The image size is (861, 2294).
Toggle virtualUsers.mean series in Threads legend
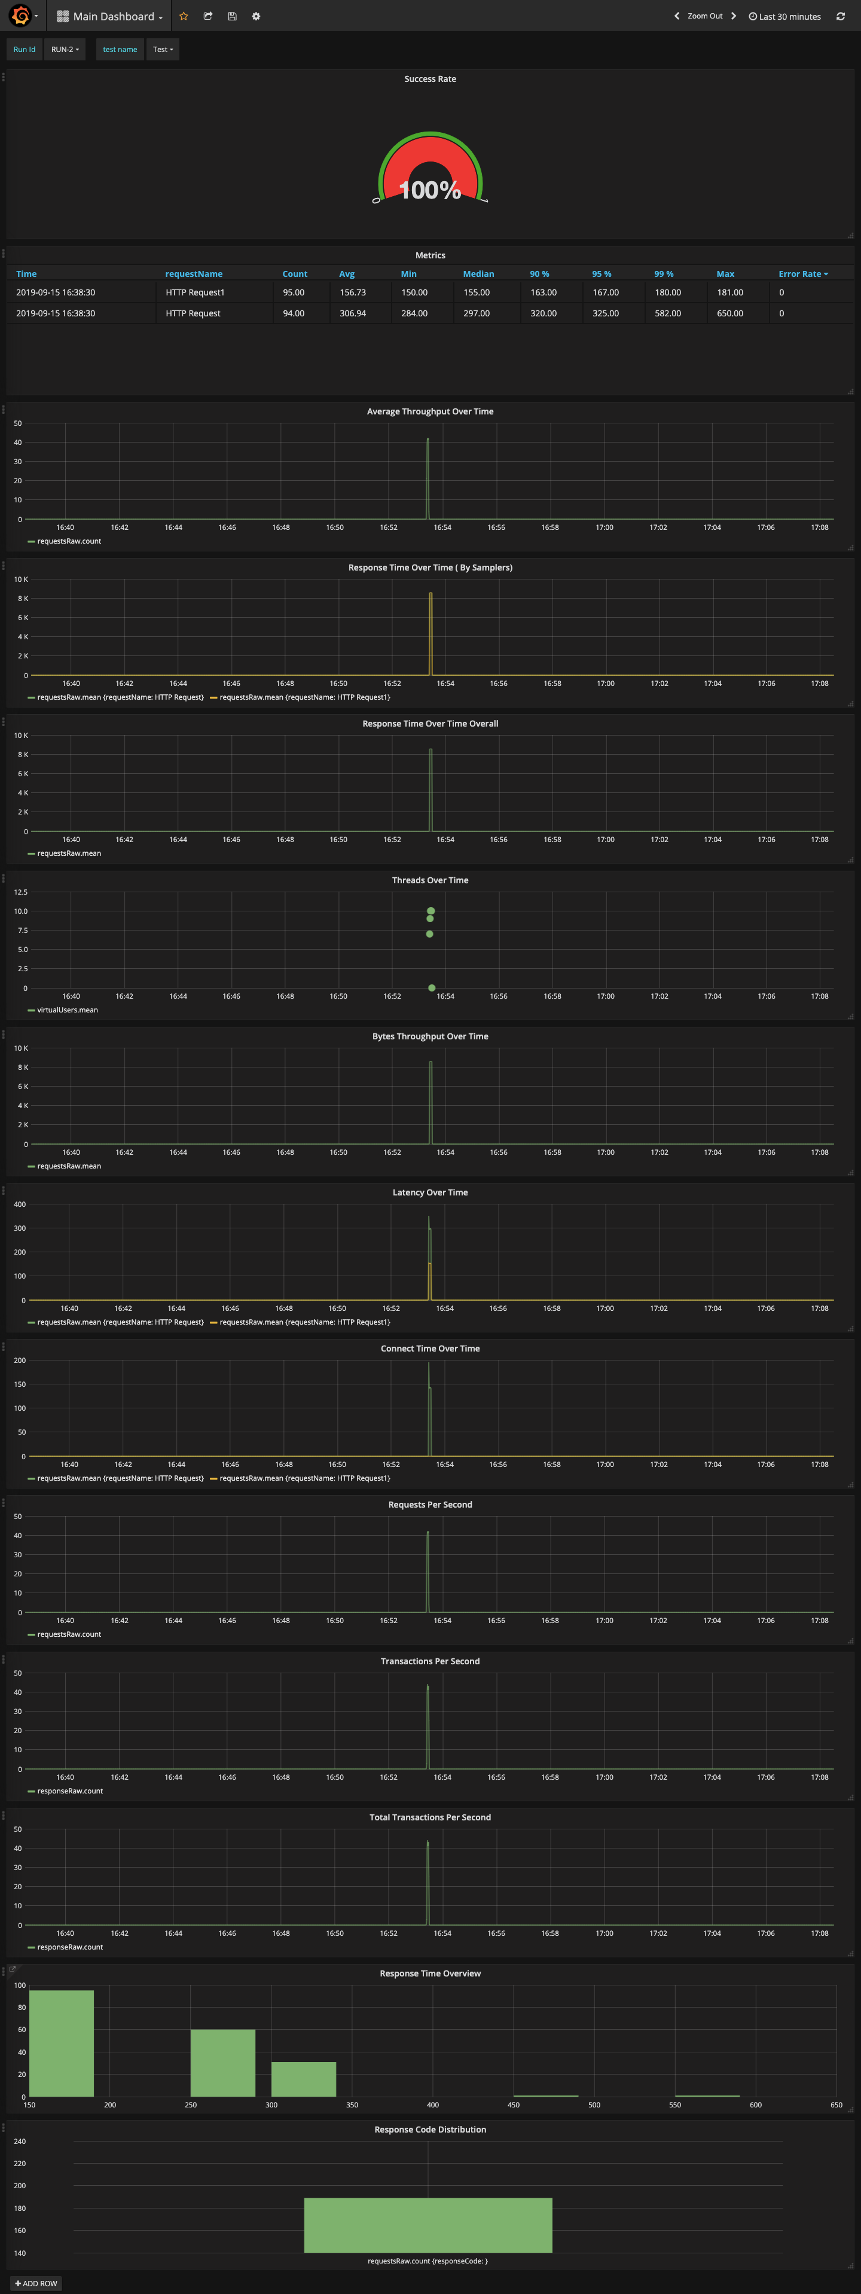67,1010
